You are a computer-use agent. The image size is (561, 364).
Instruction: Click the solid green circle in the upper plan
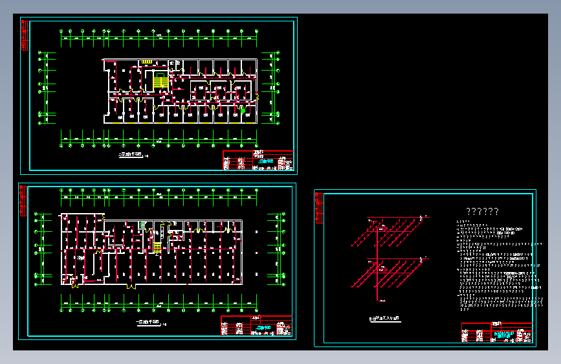243,111
